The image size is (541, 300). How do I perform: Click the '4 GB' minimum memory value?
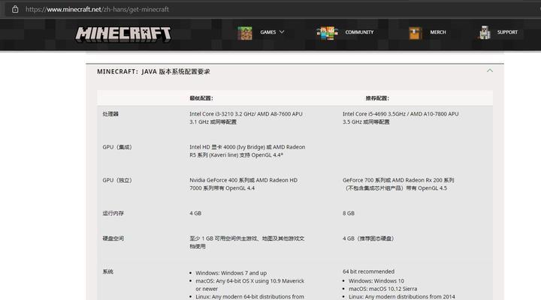195,213
